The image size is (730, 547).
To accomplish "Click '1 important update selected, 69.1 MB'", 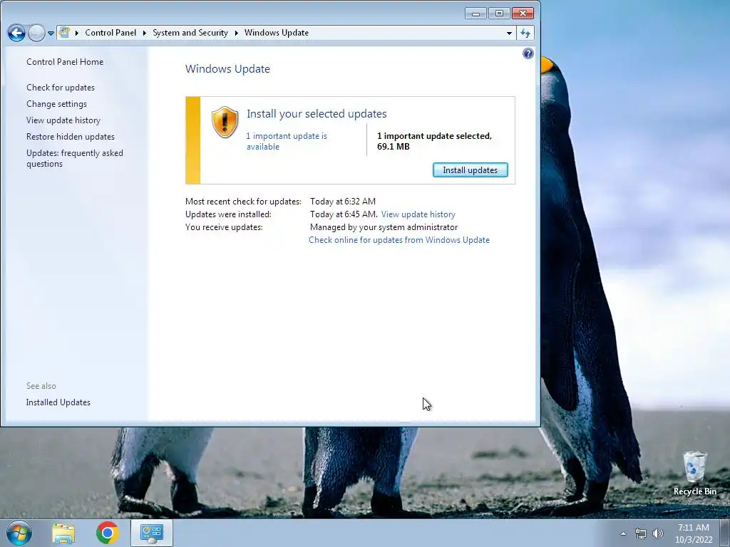I will click(434, 141).
